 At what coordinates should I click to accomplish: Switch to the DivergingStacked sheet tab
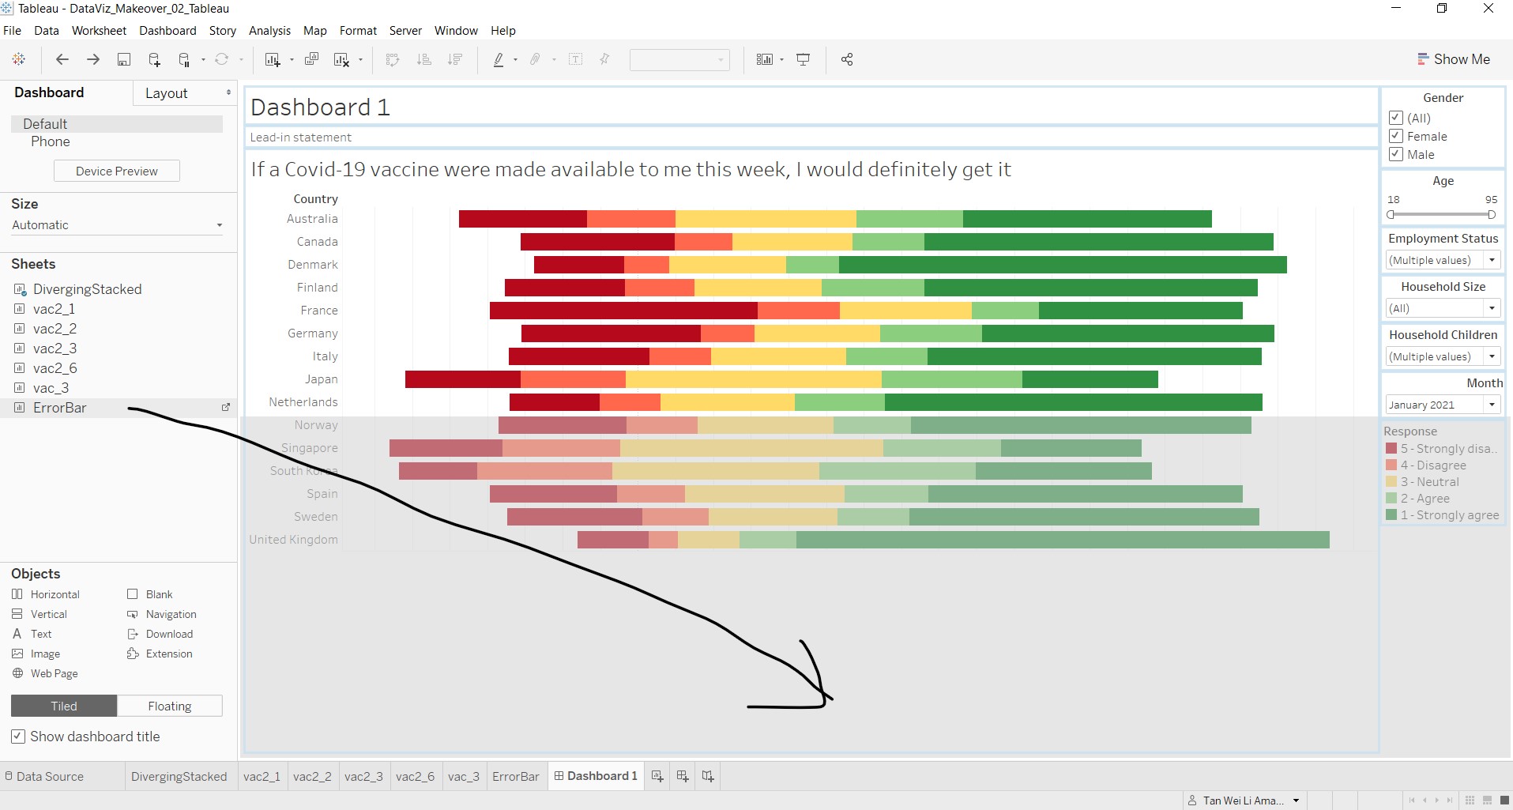click(x=179, y=776)
